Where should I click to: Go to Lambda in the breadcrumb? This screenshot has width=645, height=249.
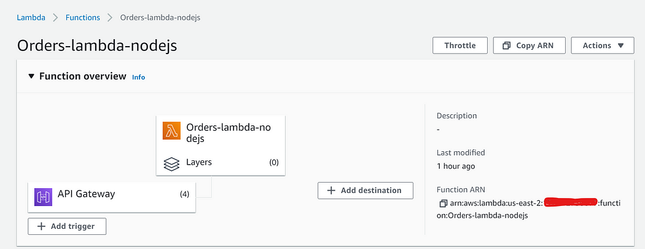coord(31,18)
